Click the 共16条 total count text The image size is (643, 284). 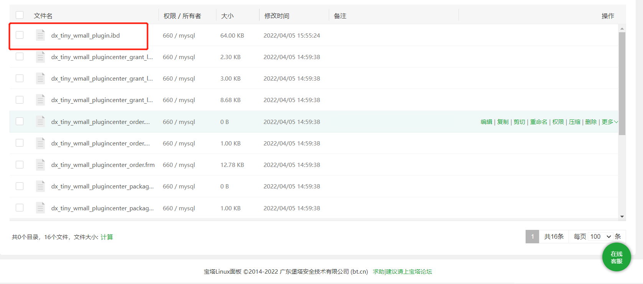coord(554,236)
